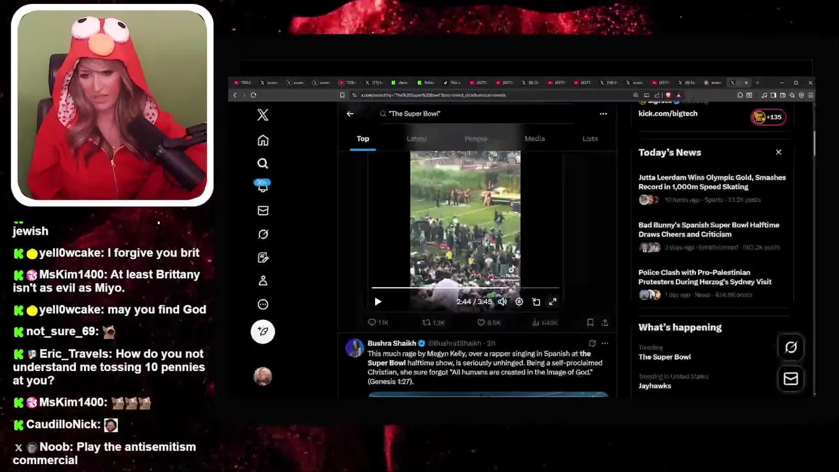
Task: Open video playback settings gear
Action: pyautogui.click(x=519, y=302)
